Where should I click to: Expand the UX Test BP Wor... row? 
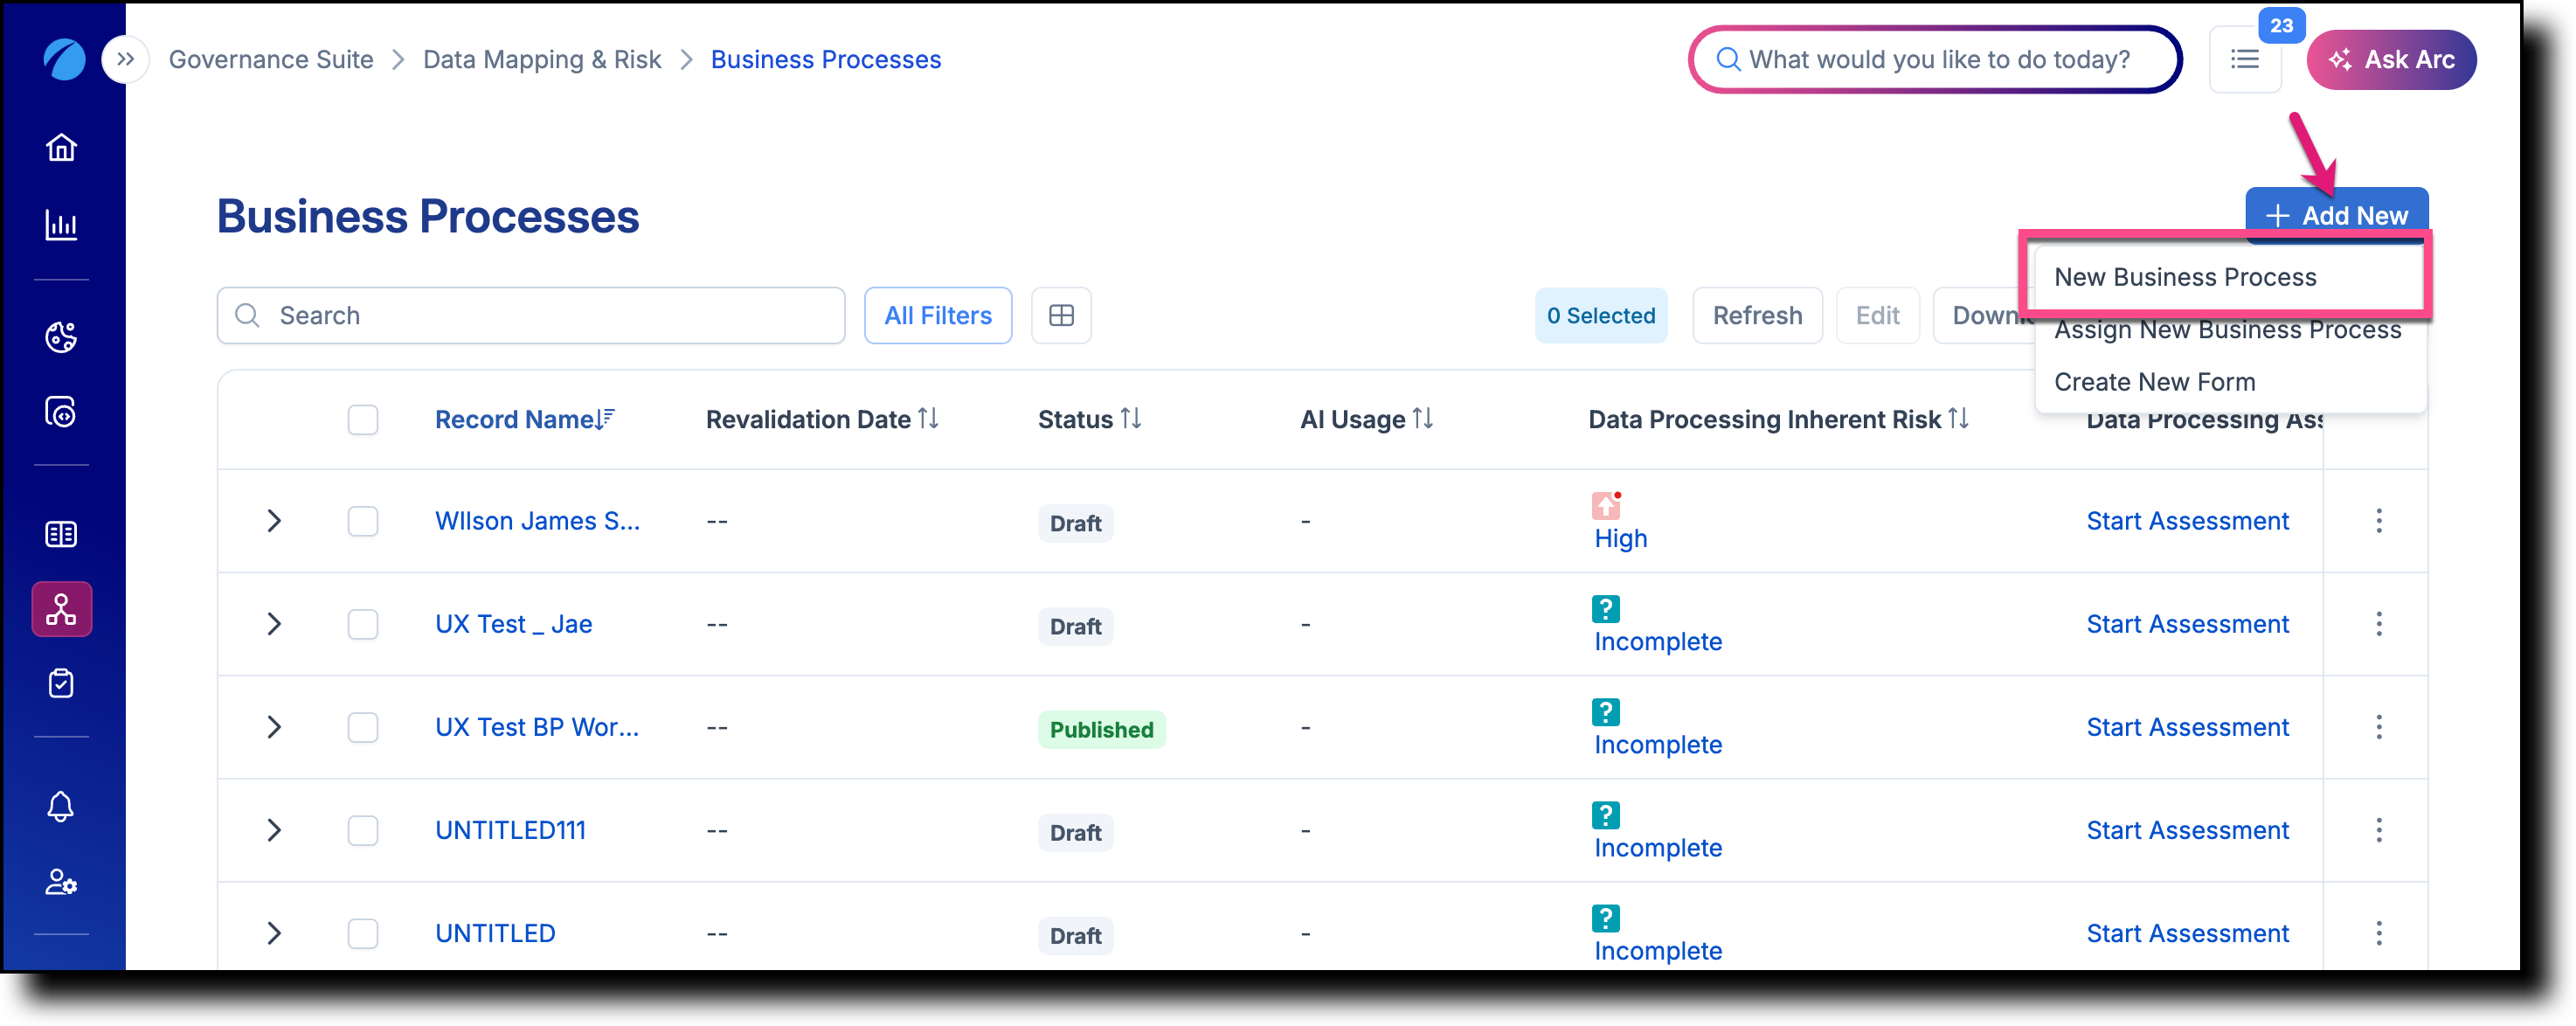coord(274,727)
